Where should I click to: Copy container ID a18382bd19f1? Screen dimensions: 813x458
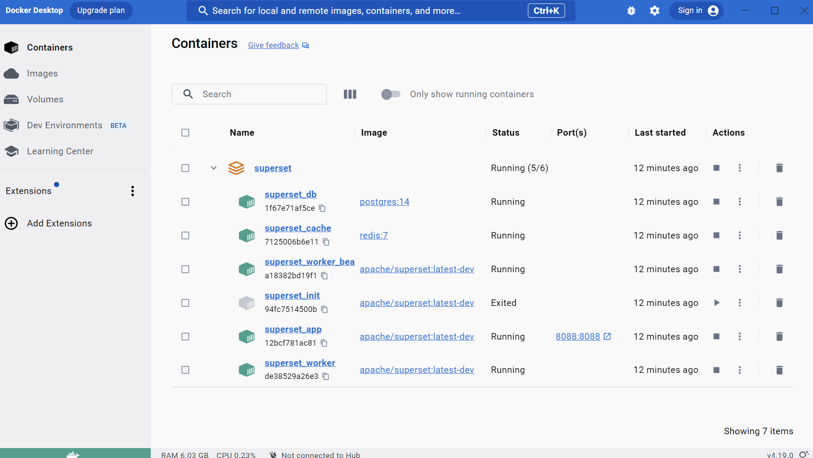[x=324, y=276]
